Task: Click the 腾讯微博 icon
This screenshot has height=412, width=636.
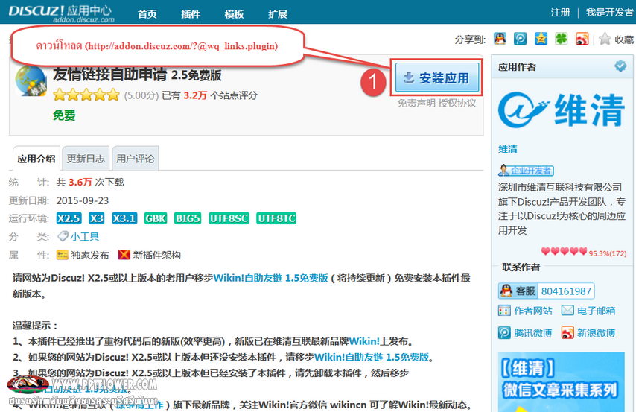Action: tap(504, 333)
